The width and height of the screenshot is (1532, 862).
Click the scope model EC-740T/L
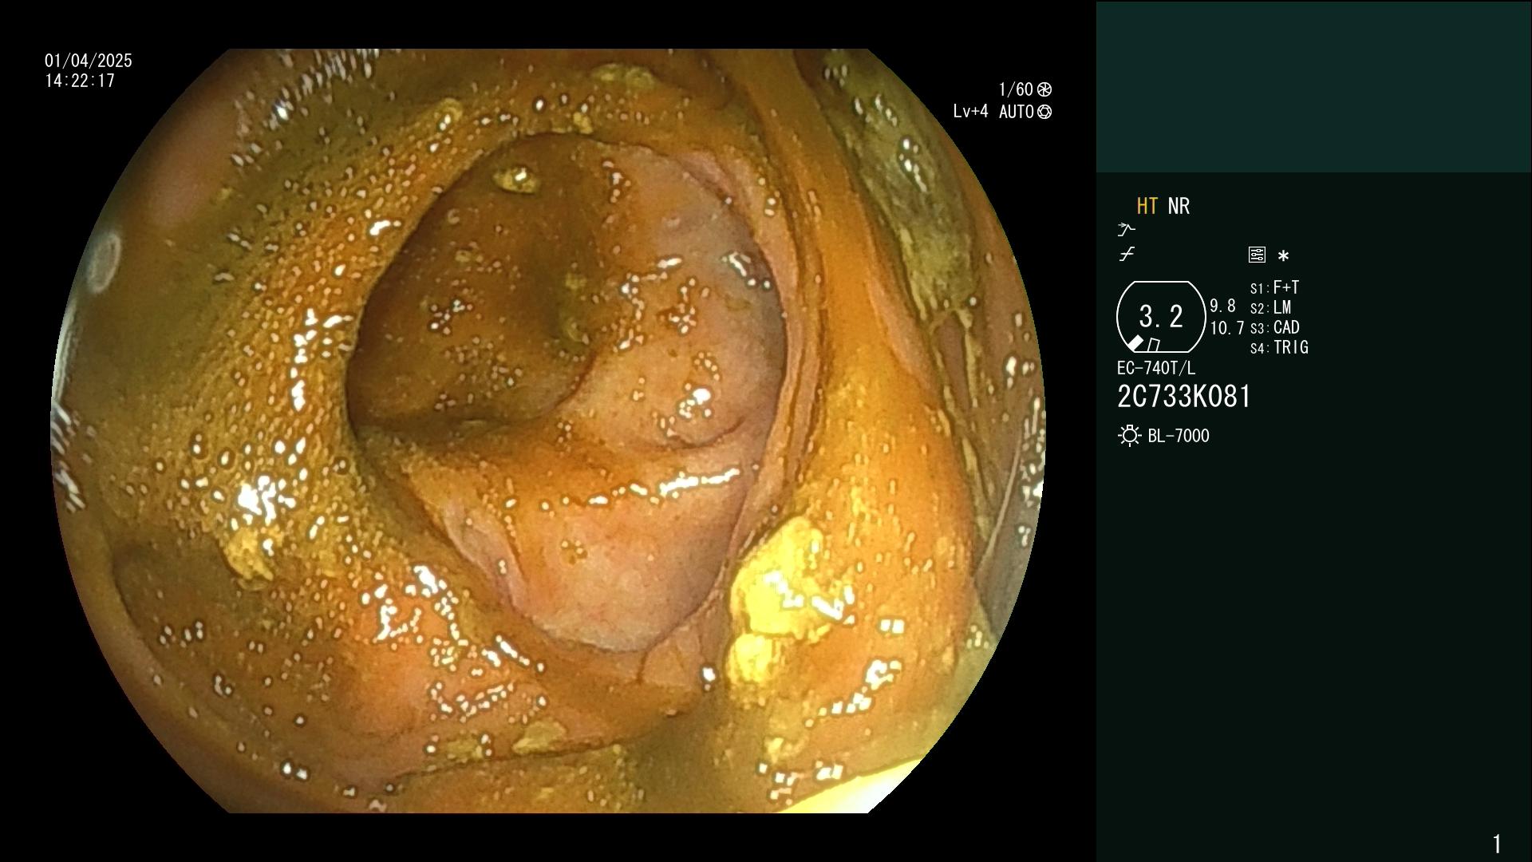click(1156, 368)
